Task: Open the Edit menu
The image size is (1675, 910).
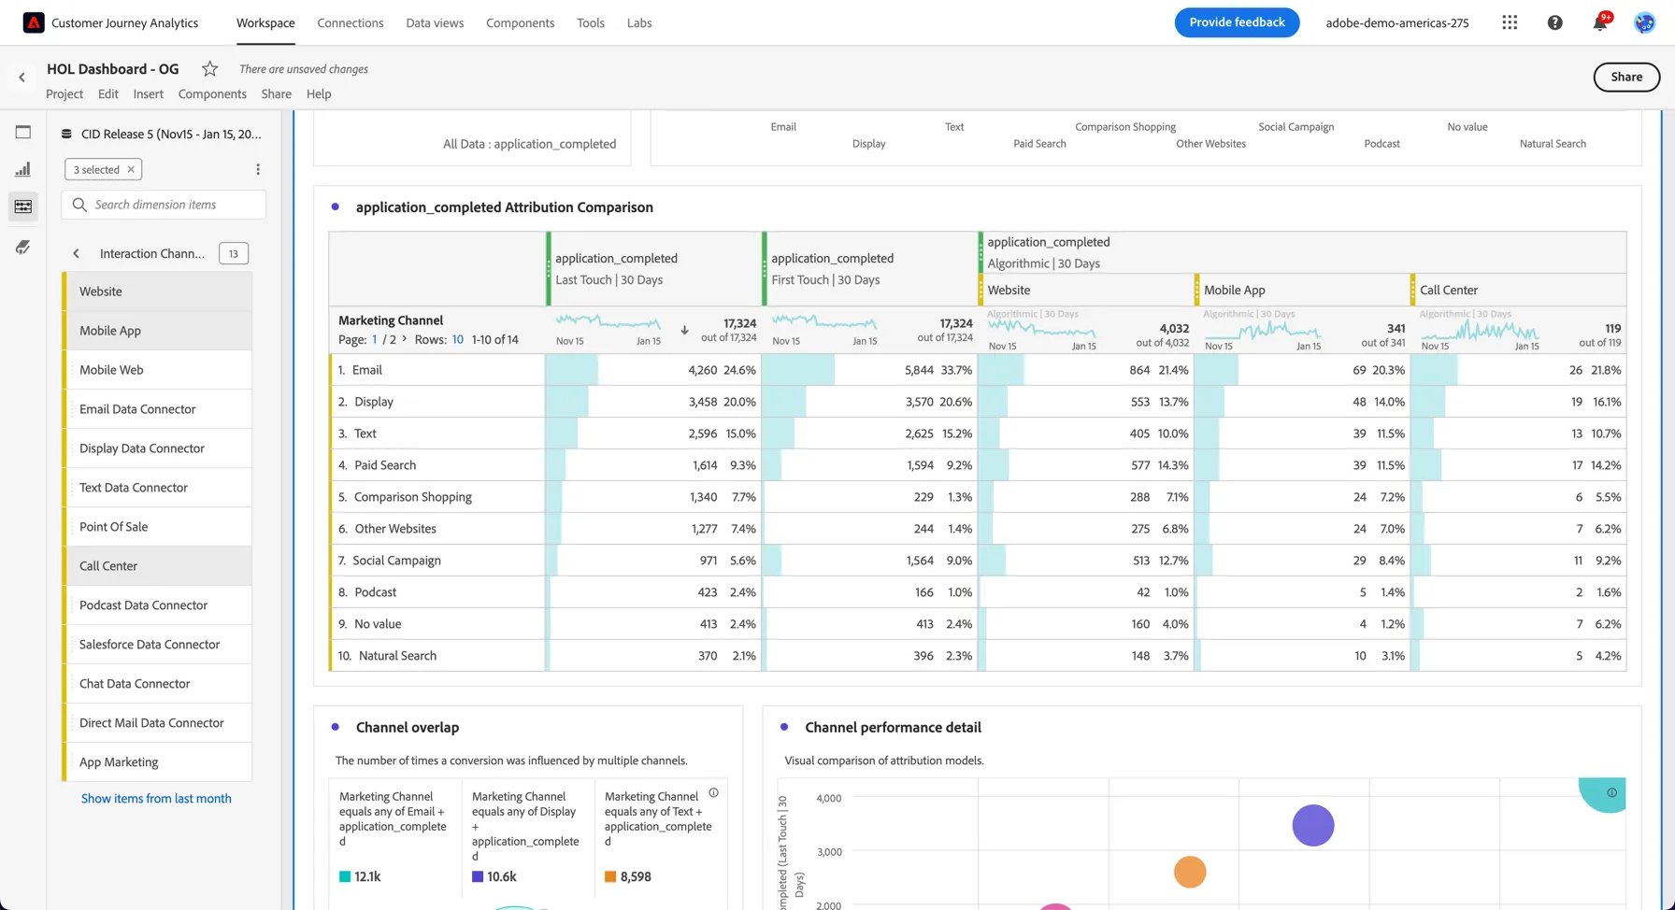Action: click(x=108, y=93)
